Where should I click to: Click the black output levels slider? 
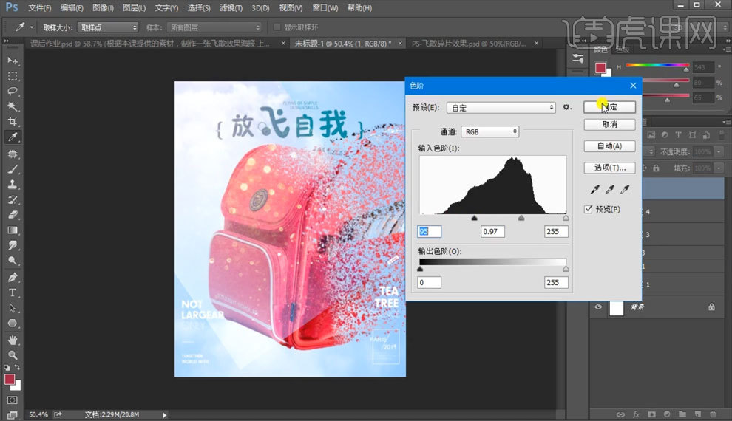pyautogui.click(x=420, y=269)
